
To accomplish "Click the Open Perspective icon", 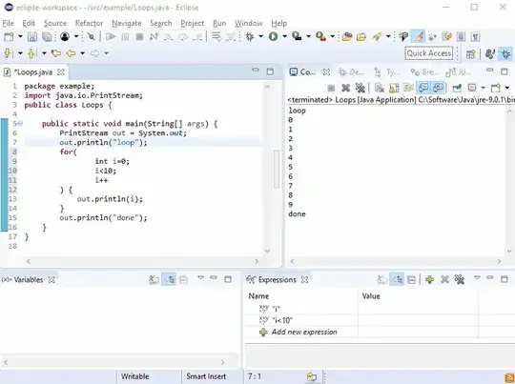I will 471,53.
